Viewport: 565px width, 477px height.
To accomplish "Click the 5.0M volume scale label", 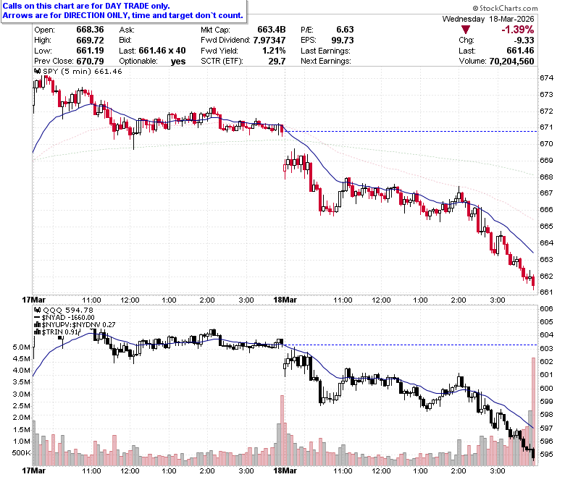I will [21, 347].
